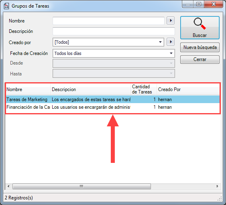Image resolution: width=226 pixels, height=205 pixels.
Task: Click the arrow button beside Nombre field
Action: 171,20
